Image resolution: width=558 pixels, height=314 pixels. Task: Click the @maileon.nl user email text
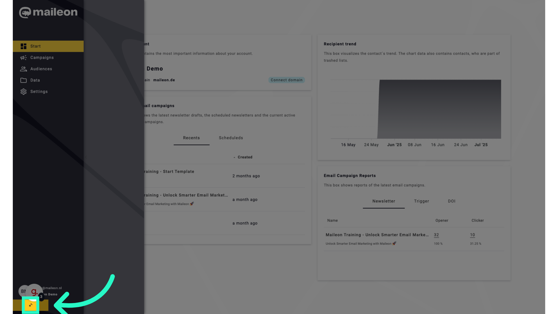click(52, 288)
